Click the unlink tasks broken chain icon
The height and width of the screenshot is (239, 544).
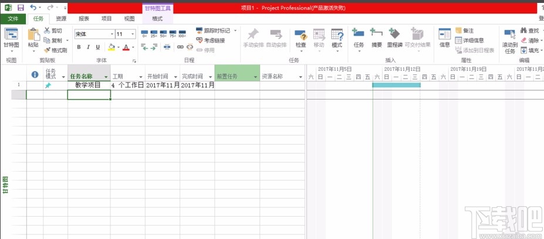click(x=190, y=47)
